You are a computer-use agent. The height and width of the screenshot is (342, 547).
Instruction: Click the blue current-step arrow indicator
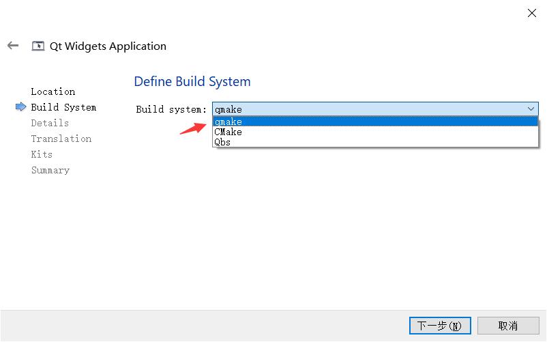(20, 106)
